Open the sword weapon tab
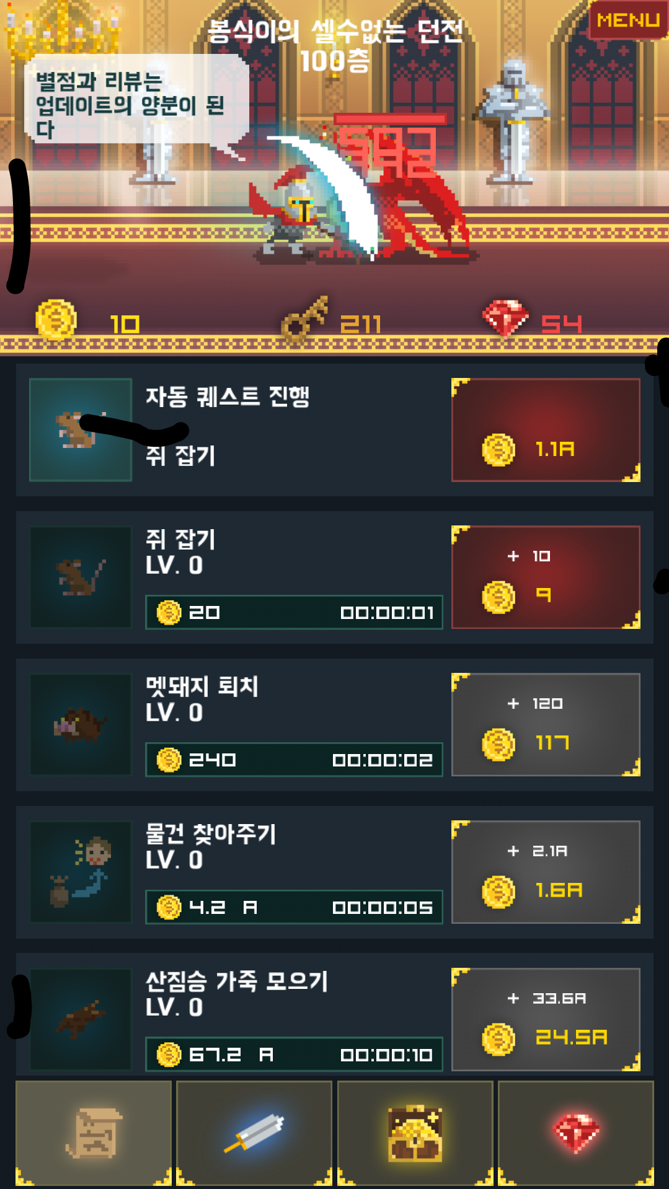 [x=254, y=1133]
